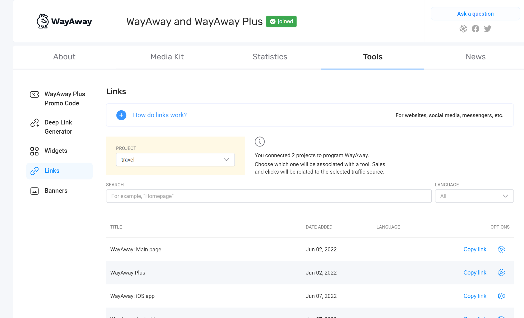The width and height of the screenshot is (524, 318).
Task: Switch to the Media Kit tab
Action: click(167, 57)
